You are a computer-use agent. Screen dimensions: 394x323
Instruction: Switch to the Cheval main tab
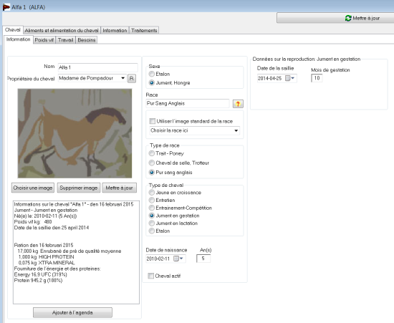coord(13,30)
